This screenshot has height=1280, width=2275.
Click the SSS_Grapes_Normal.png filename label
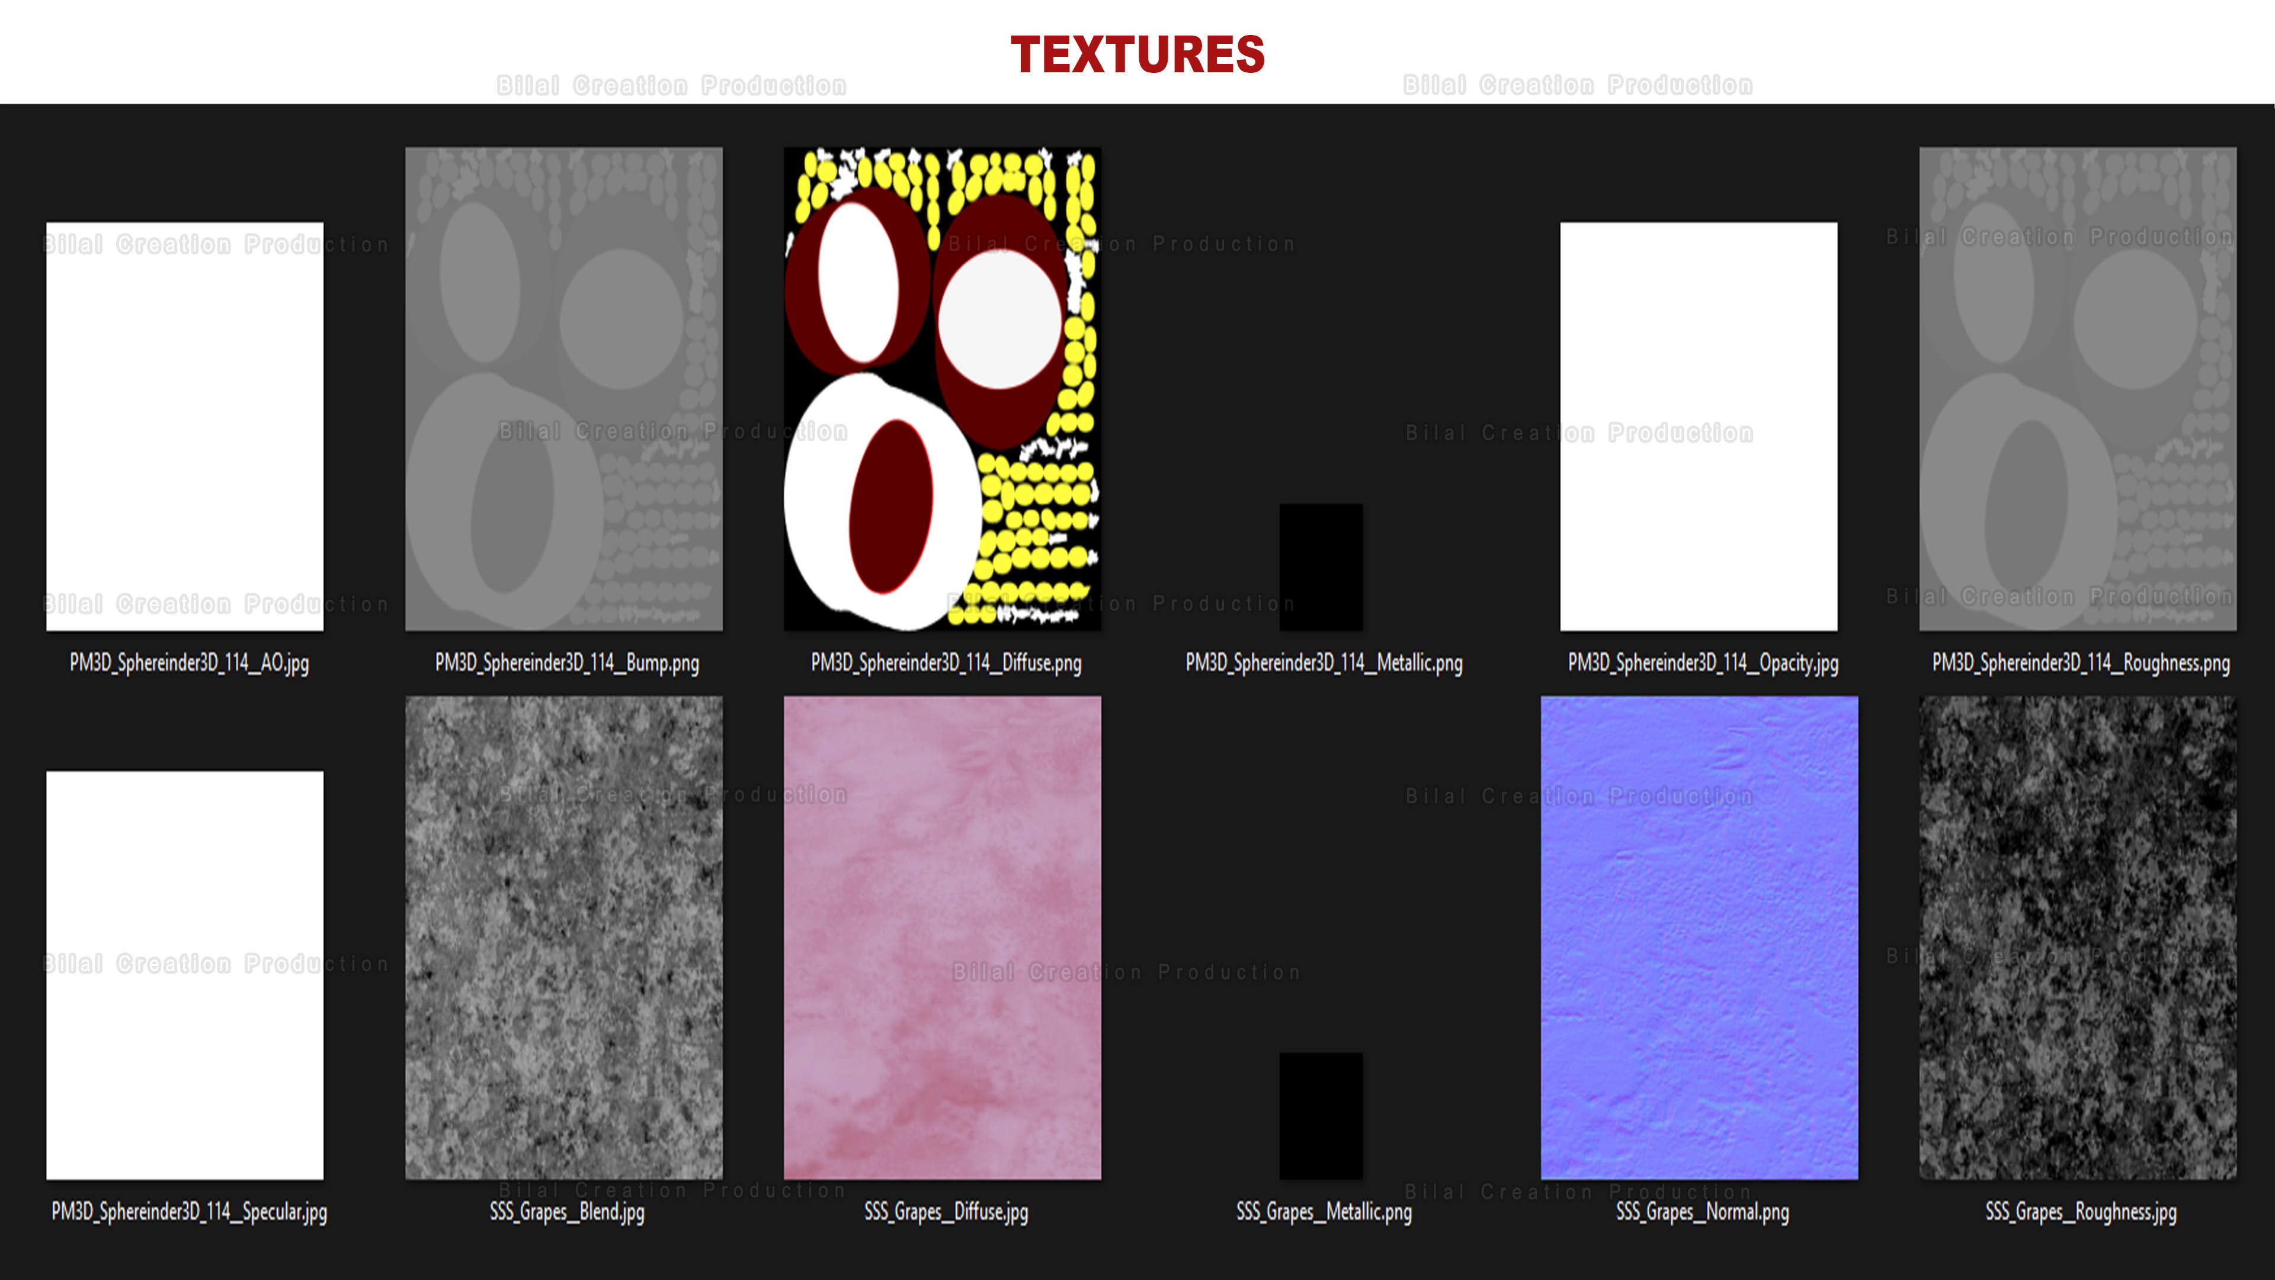[x=1702, y=1211]
